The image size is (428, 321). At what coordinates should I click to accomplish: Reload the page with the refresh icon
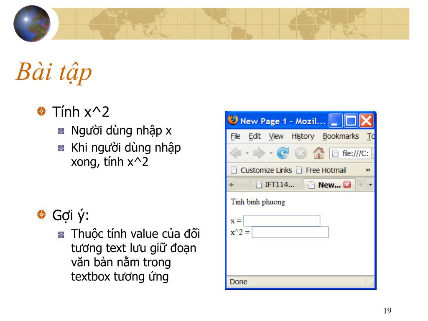(283, 153)
